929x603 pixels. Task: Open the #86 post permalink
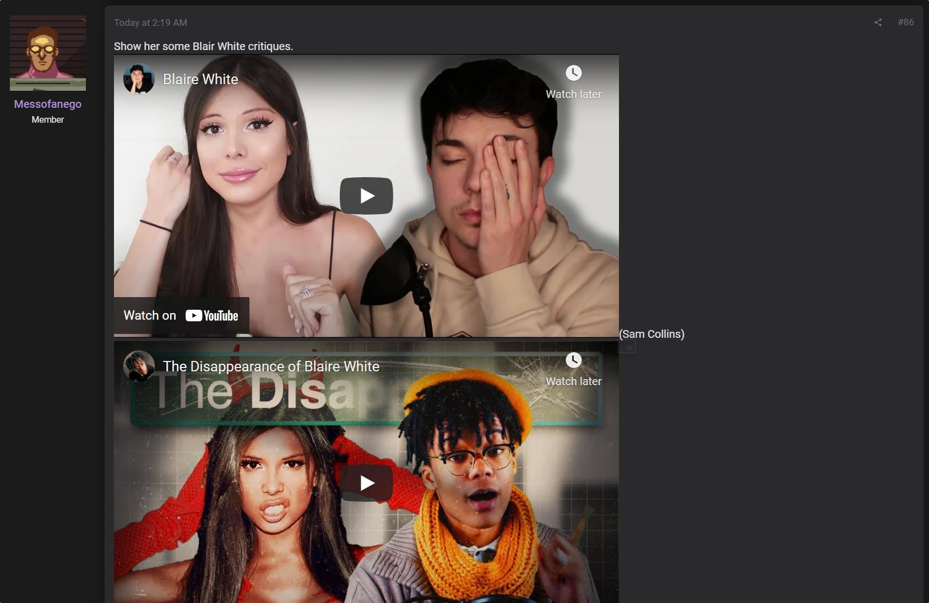pyautogui.click(x=906, y=22)
